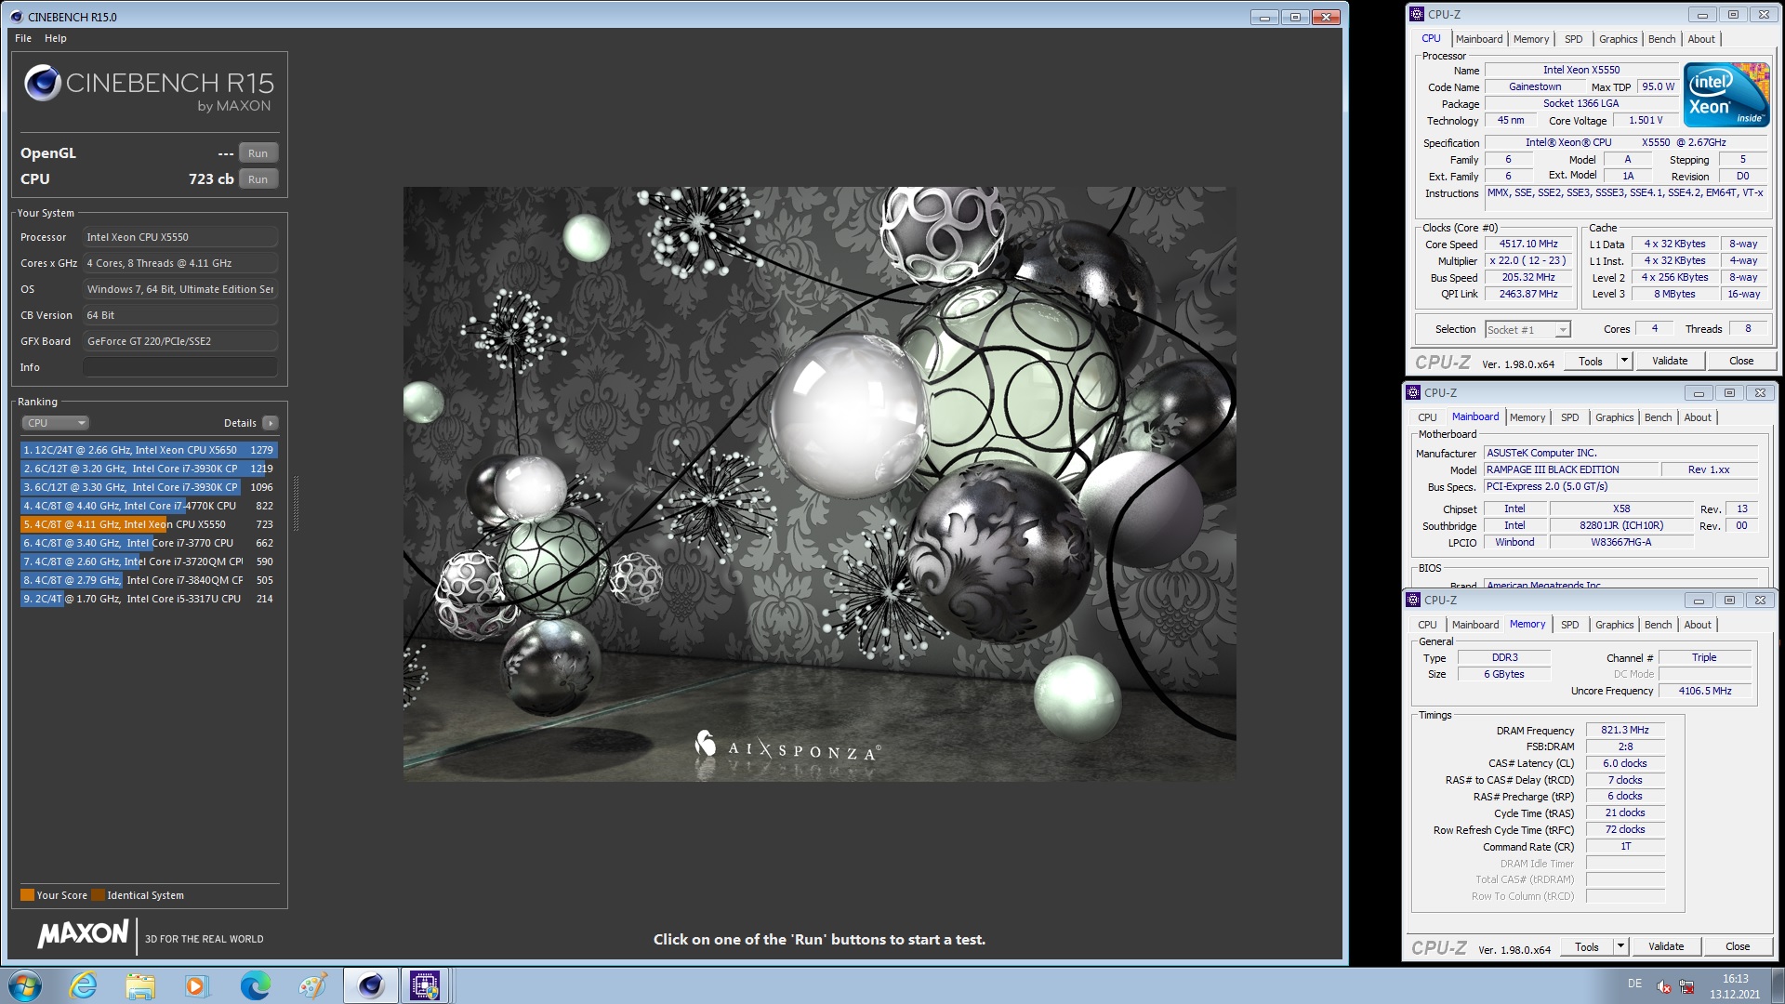1785x1004 pixels.
Task: Switch to the Mainboard tab in the top CPU-Z window
Action: (1479, 39)
